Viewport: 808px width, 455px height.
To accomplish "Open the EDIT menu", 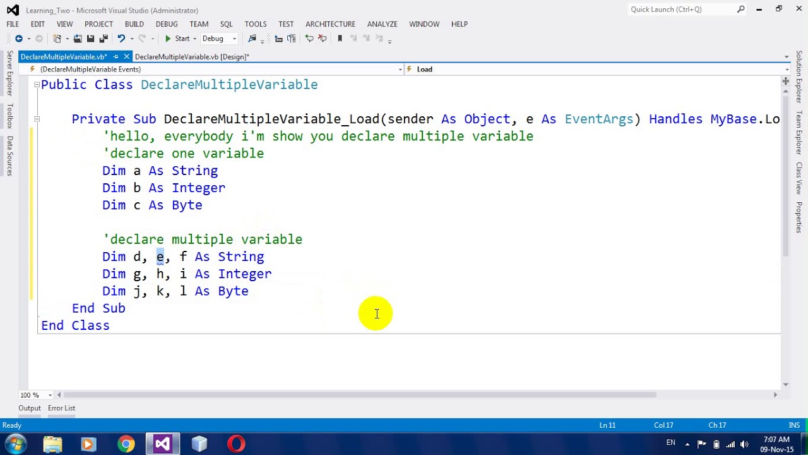I will tap(38, 24).
